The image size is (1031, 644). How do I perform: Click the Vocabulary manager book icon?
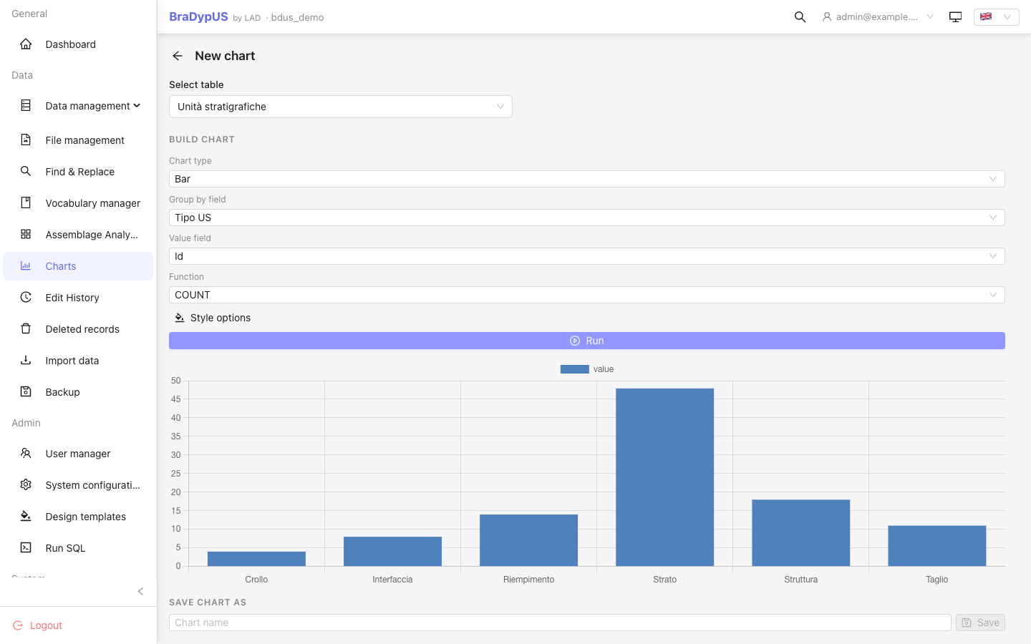26,203
